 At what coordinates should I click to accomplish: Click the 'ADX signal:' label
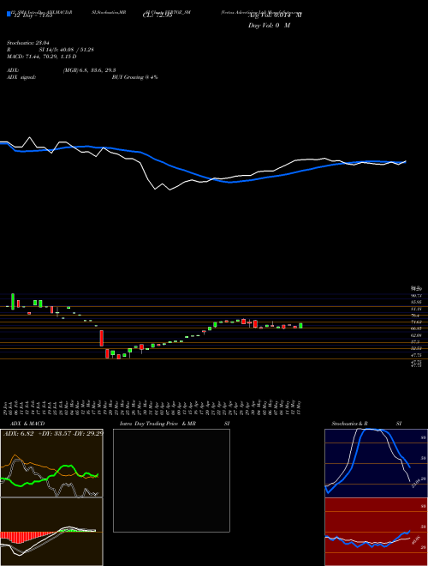21,77
